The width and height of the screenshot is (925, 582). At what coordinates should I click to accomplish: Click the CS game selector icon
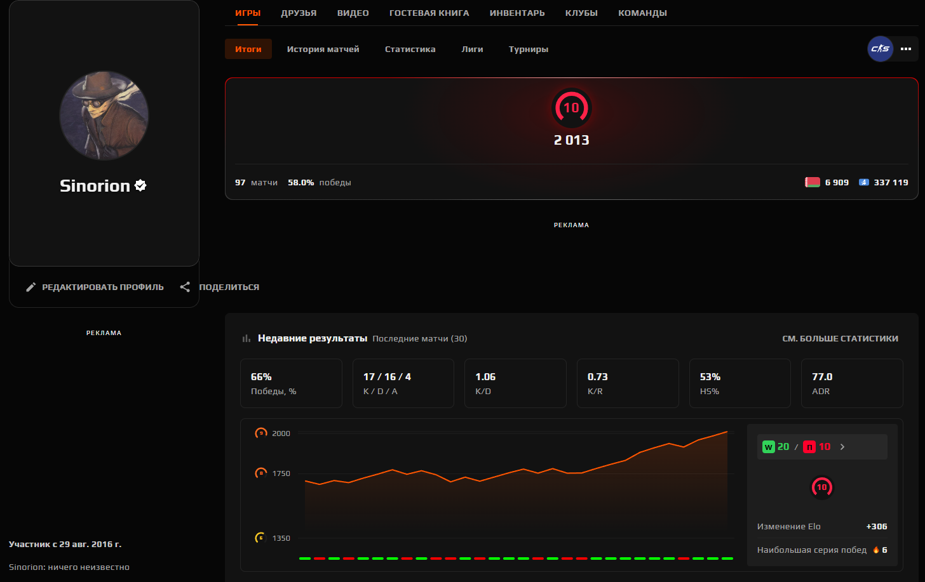[880, 49]
